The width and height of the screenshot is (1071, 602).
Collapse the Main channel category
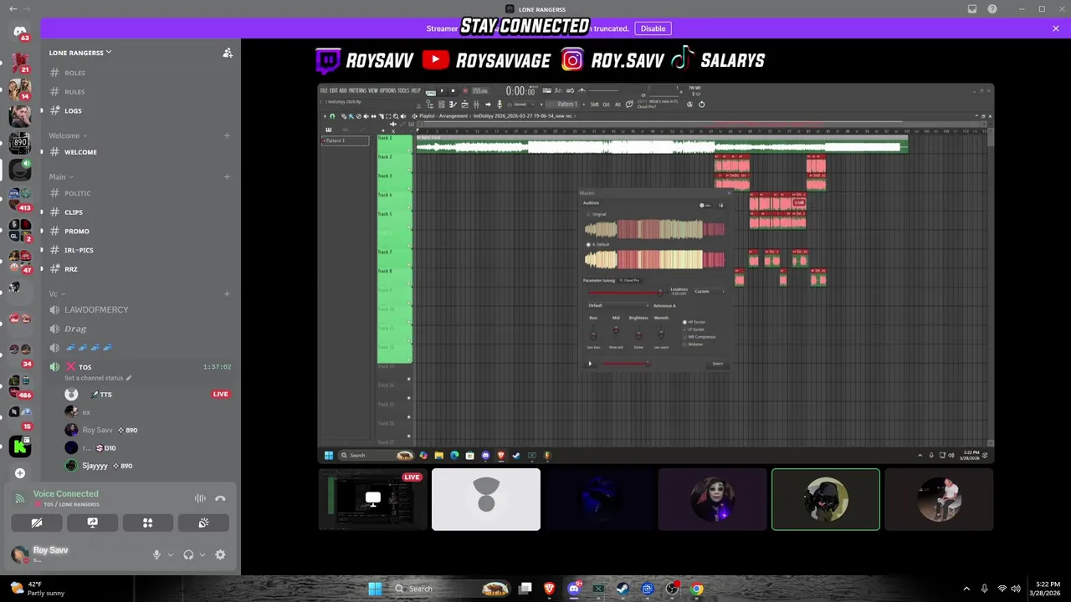point(61,177)
